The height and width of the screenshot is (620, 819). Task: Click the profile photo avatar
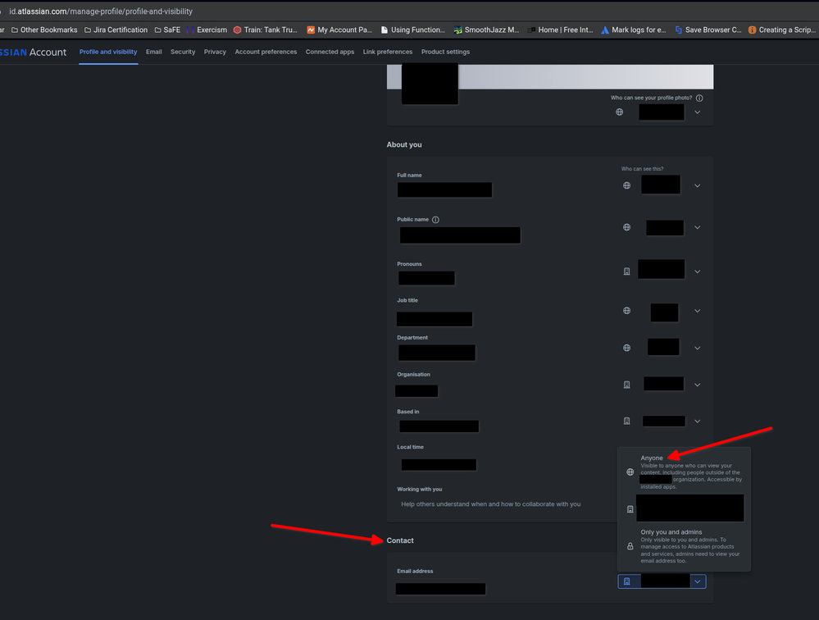(430, 84)
